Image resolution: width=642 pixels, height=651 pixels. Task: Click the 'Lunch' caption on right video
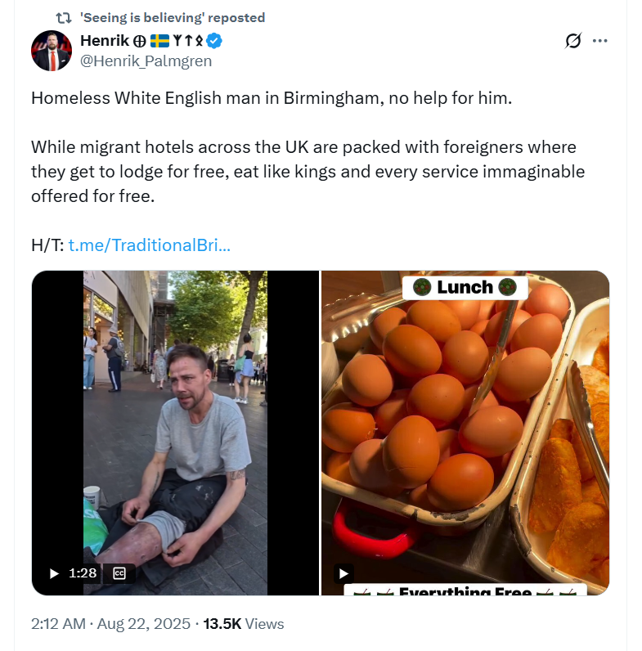pos(465,287)
